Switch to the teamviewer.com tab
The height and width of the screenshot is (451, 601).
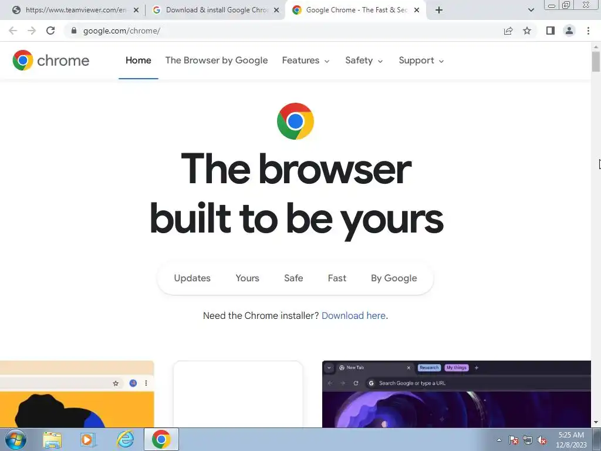pos(76,11)
